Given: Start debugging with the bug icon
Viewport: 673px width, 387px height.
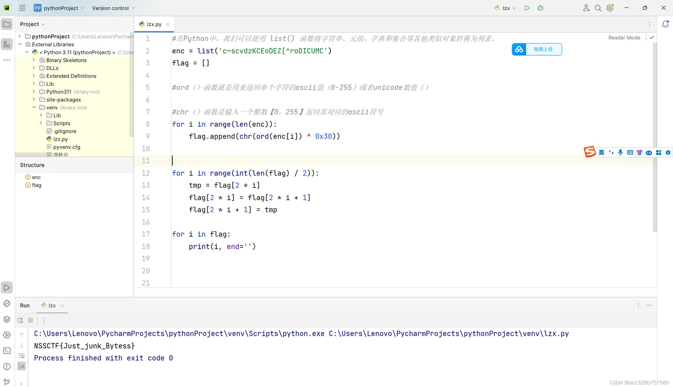Looking at the screenshot, I should [x=540, y=8].
